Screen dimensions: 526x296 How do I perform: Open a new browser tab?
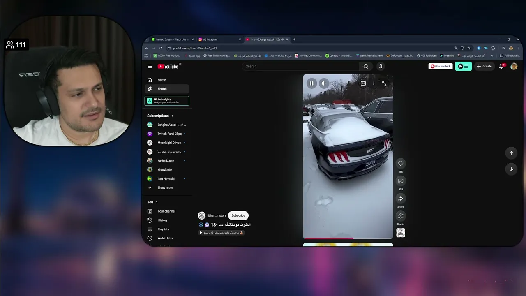(294, 39)
